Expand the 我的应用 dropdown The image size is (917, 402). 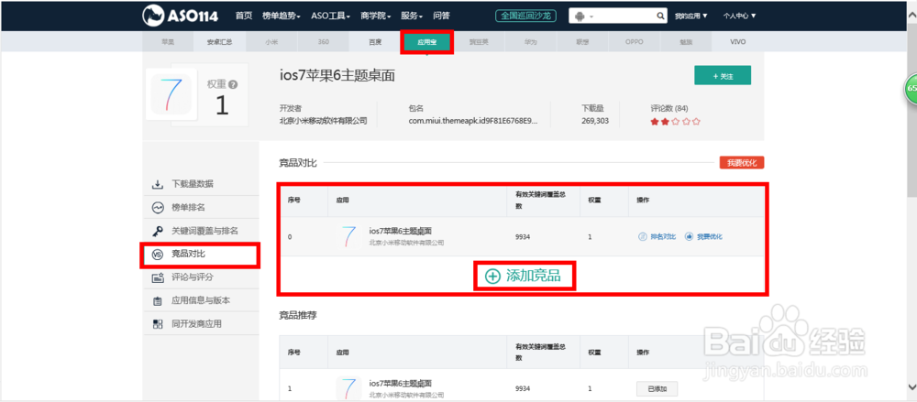coord(691,16)
